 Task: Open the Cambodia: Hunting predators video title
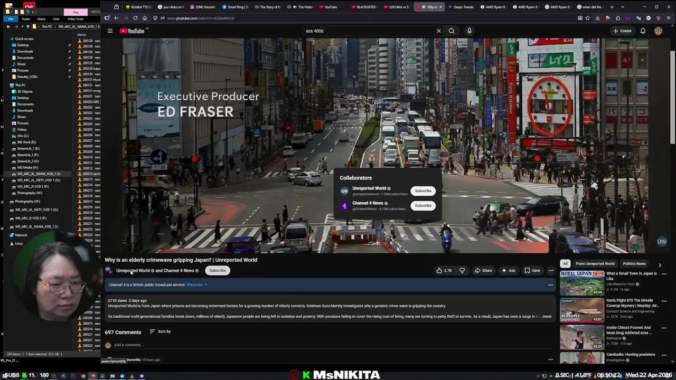pyautogui.click(x=631, y=355)
